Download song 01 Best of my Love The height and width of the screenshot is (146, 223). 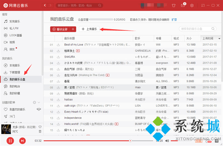coord(58,45)
